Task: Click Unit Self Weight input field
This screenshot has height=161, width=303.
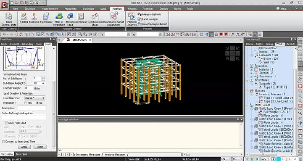Action: click(29, 88)
